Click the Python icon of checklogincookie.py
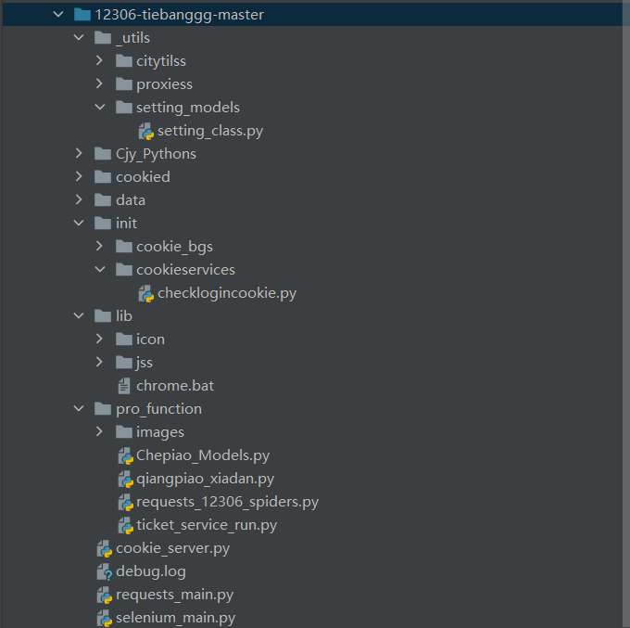Screen dimensions: 630x628 click(146, 294)
